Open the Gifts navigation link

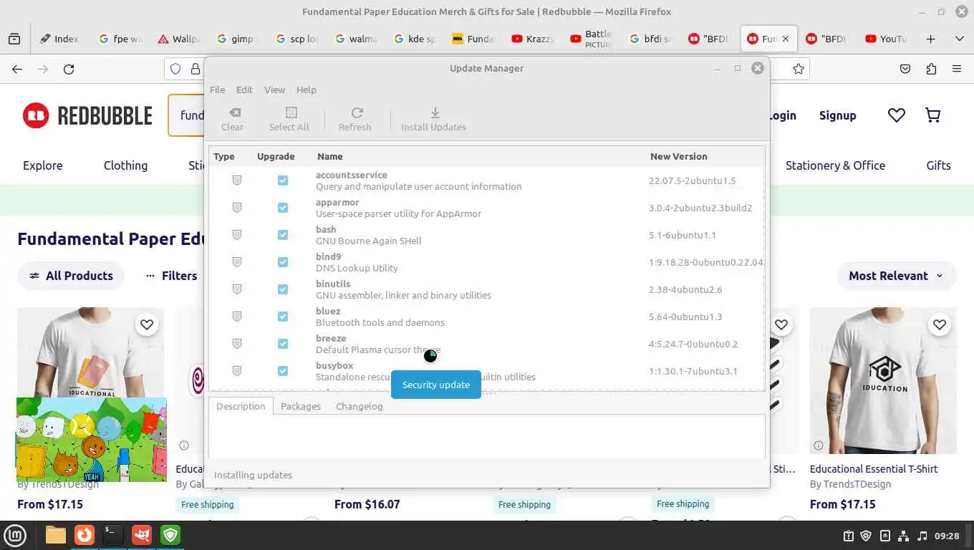tap(938, 165)
